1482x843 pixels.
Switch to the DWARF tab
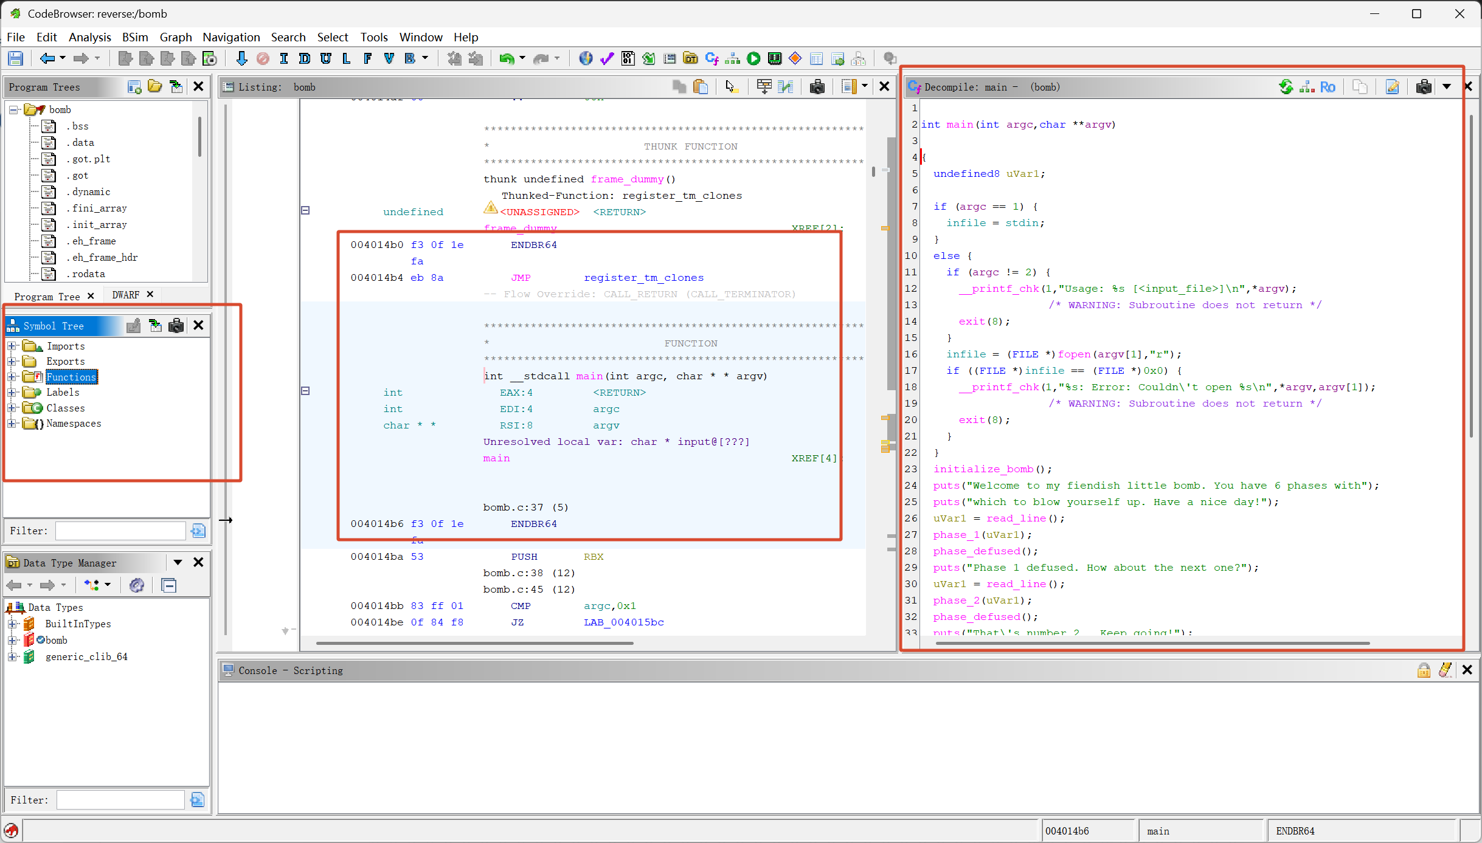coord(126,295)
